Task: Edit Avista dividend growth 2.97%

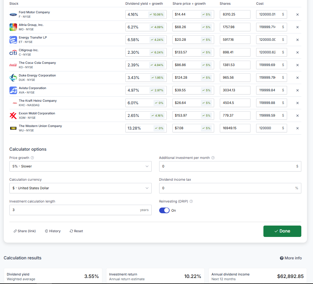Action: point(157,90)
